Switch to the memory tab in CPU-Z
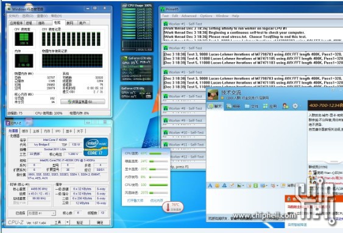Screen dimensions: 343x233 (47, 131)
